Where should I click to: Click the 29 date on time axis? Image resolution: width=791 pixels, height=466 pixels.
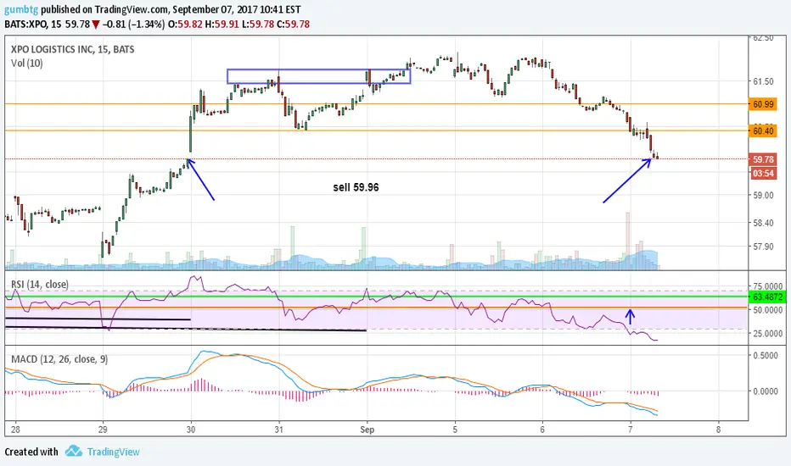point(103,430)
